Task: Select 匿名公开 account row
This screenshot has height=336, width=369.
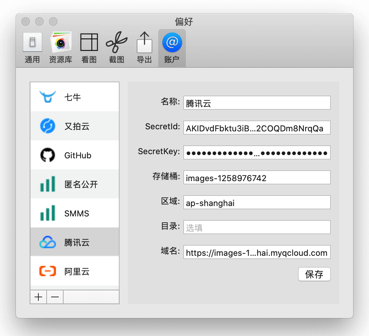Action: click(75, 184)
